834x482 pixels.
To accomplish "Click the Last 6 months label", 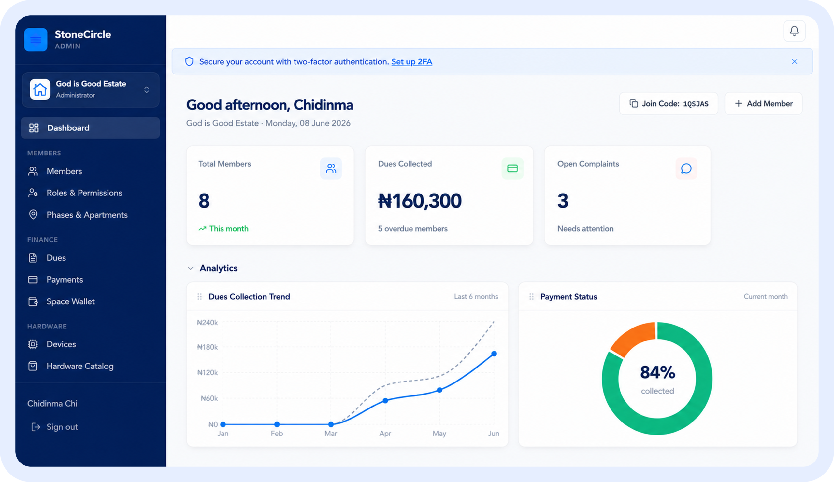I will click(476, 297).
